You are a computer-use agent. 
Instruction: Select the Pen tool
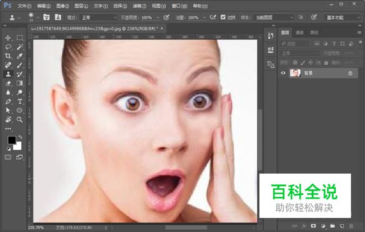pos(8,101)
